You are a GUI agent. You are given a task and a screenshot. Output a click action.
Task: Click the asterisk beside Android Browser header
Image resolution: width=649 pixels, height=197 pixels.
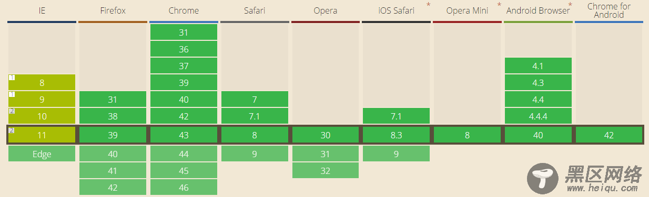click(570, 6)
